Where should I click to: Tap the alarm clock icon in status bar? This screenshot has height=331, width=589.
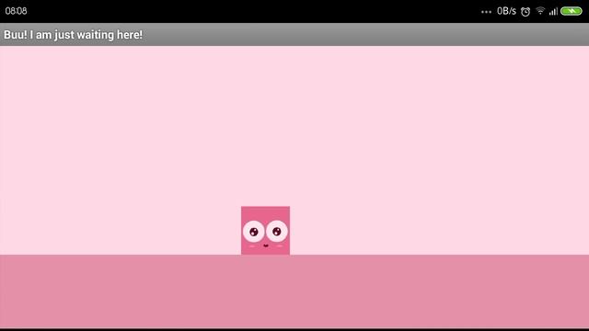tap(525, 12)
